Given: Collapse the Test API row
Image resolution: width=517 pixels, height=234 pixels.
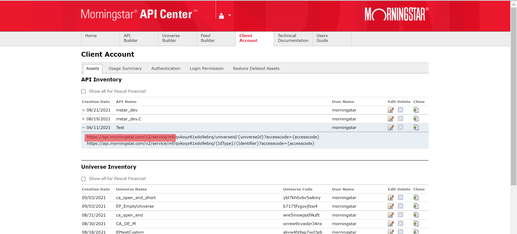Looking at the screenshot, I should [83, 128].
